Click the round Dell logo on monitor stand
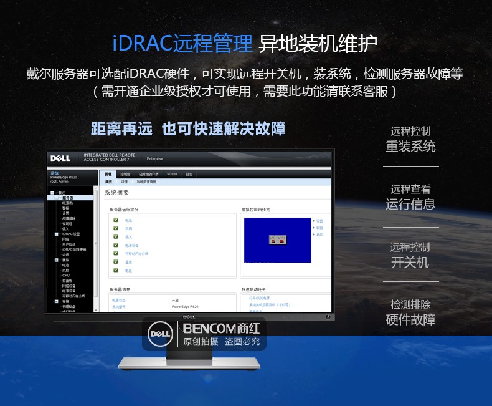Viewport: 492px width, 406px height. (160, 334)
